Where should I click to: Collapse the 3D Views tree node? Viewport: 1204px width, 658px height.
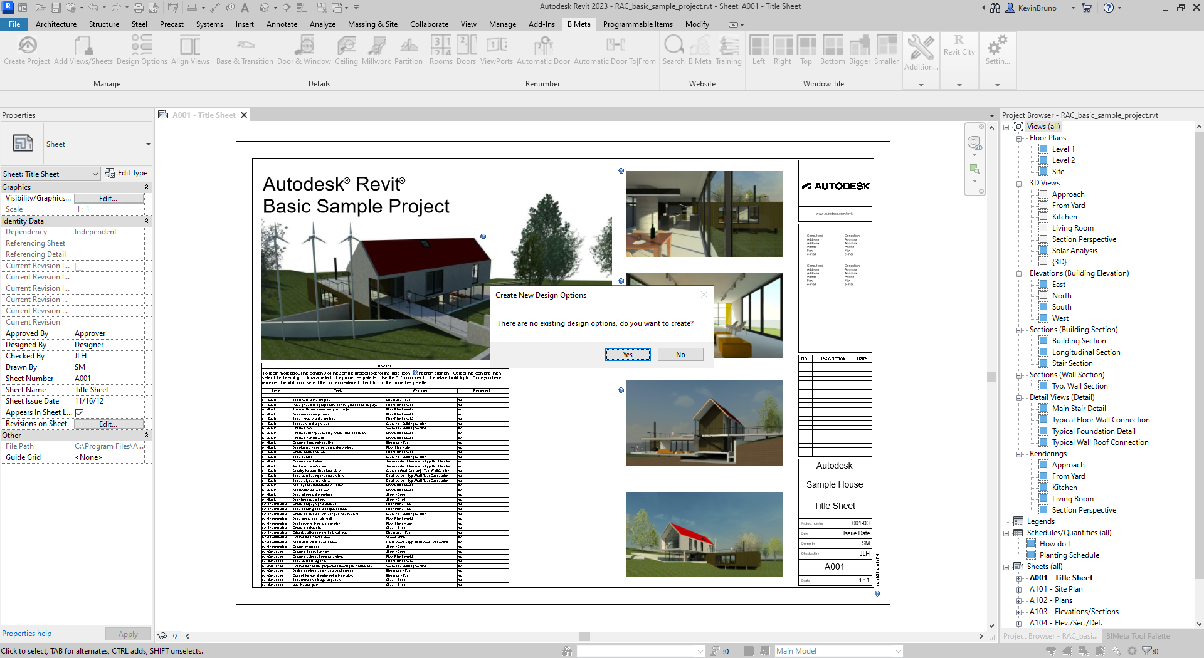tap(1019, 184)
